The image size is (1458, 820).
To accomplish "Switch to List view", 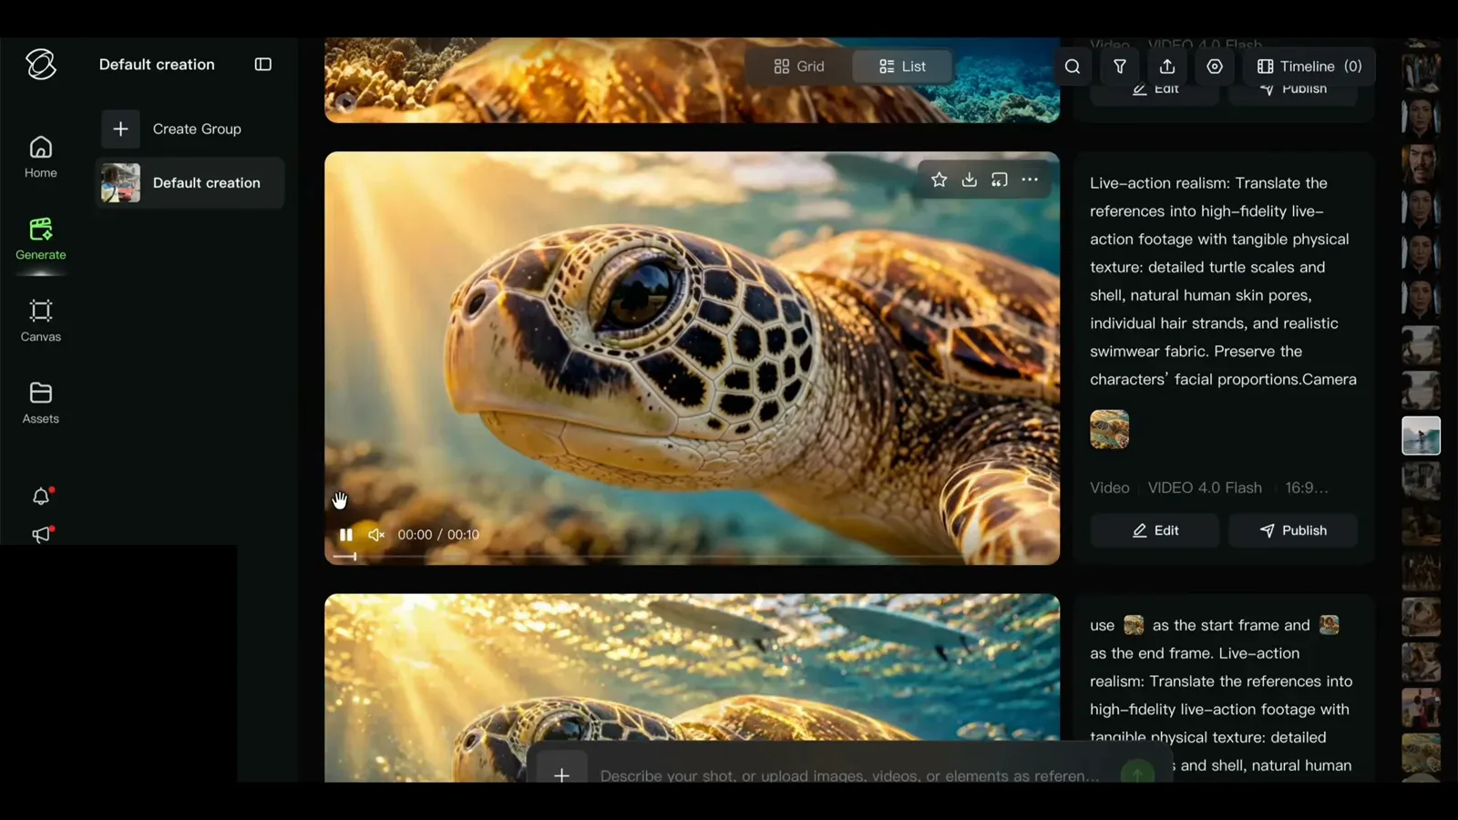I will pos(902,67).
